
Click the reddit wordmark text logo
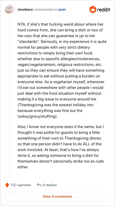103,9
